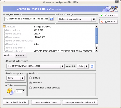Image resolution: width=121 pixels, height=108 pixels.
Task: Toggle the Burnfree checkbox
Action: (31, 83)
